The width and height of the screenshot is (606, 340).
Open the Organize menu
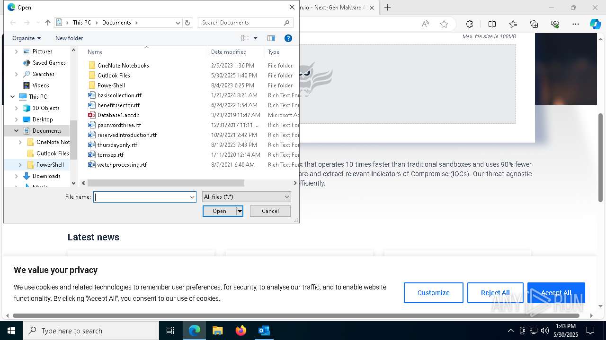[x=27, y=38]
